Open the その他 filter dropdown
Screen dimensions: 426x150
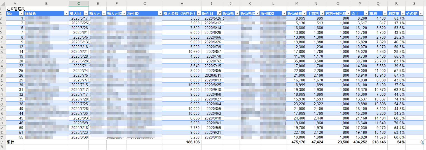pyautogui.click(x=420, y=13)
